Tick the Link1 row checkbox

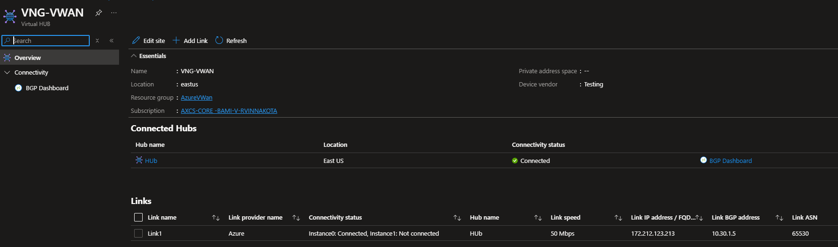tap(138, 233)
